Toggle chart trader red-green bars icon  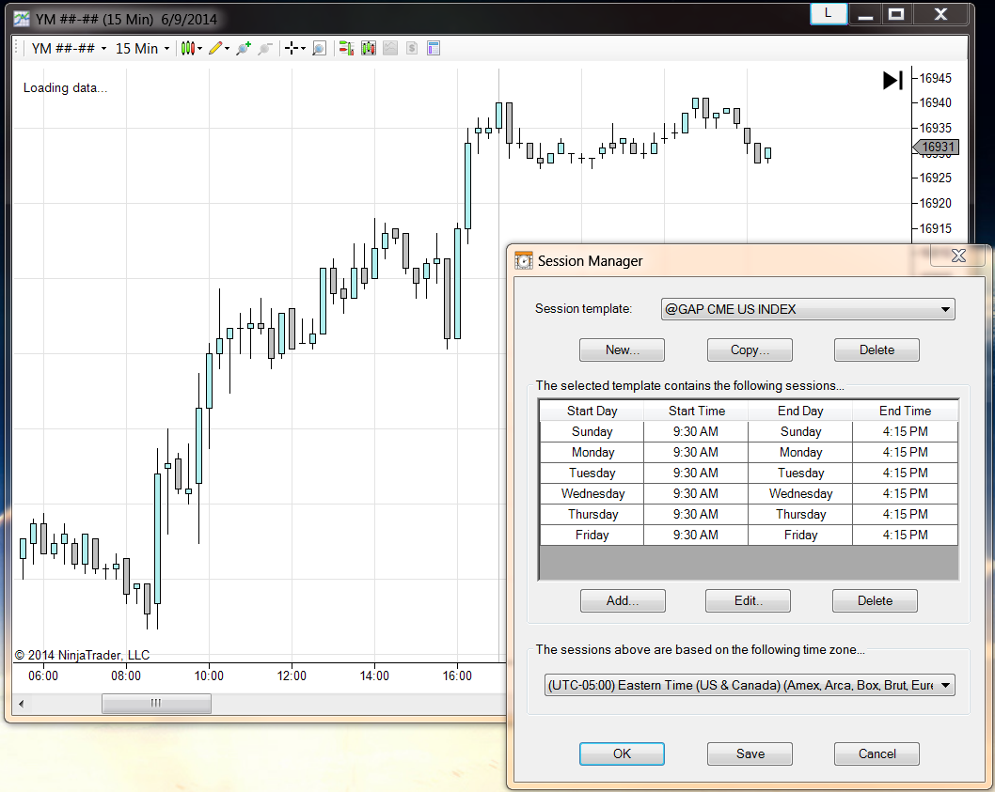click(x=346, y=48)
